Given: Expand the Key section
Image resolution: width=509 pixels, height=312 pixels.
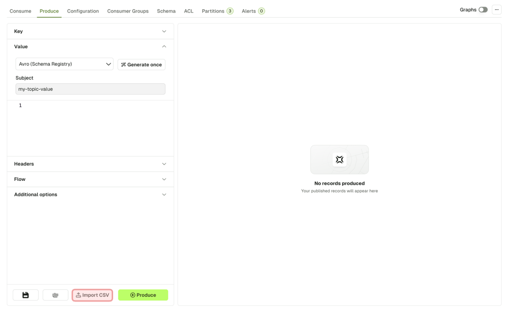Looking at the screenshot, I should click(90, 31).
